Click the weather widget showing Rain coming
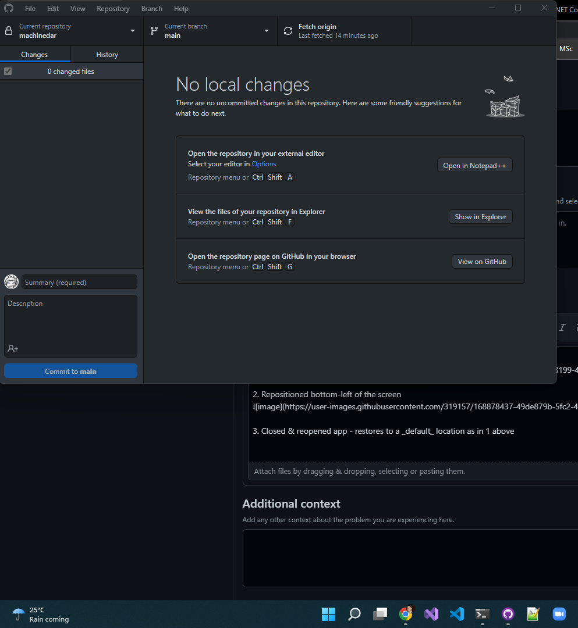The image size is (578, 628). [38, 613]
